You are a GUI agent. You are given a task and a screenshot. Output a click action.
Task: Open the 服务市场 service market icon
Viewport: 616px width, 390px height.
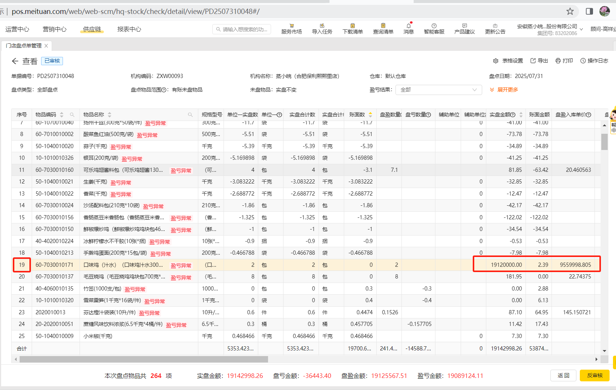click(291, 26)
